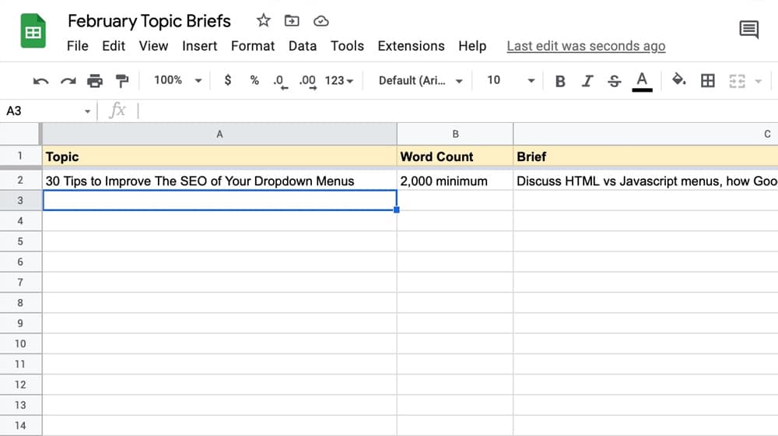This screenshot has width=778, height=436.
Task: Open the Default (Arial) font dropdown
Action: 420,80
